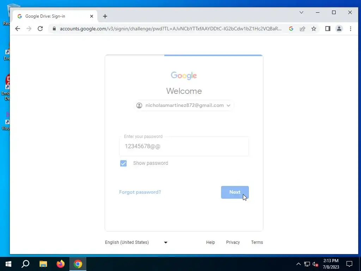Open the Terms link
Screen dimensions: 361x271
point(257,242)
